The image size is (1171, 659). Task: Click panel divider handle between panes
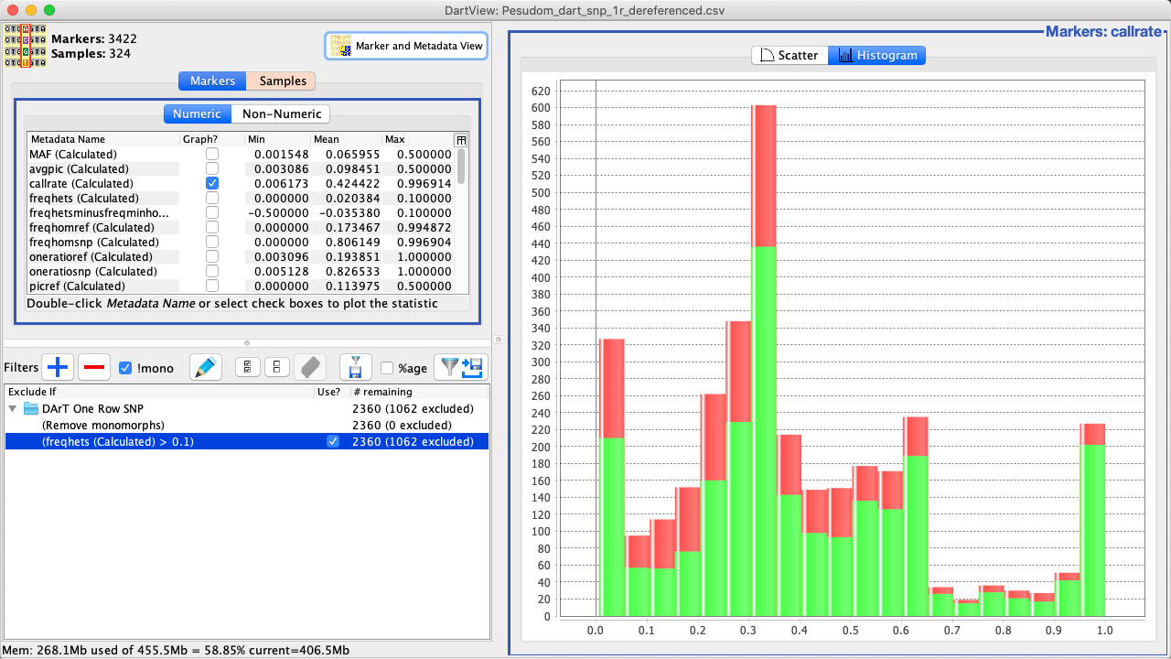(x=499, y=338)
